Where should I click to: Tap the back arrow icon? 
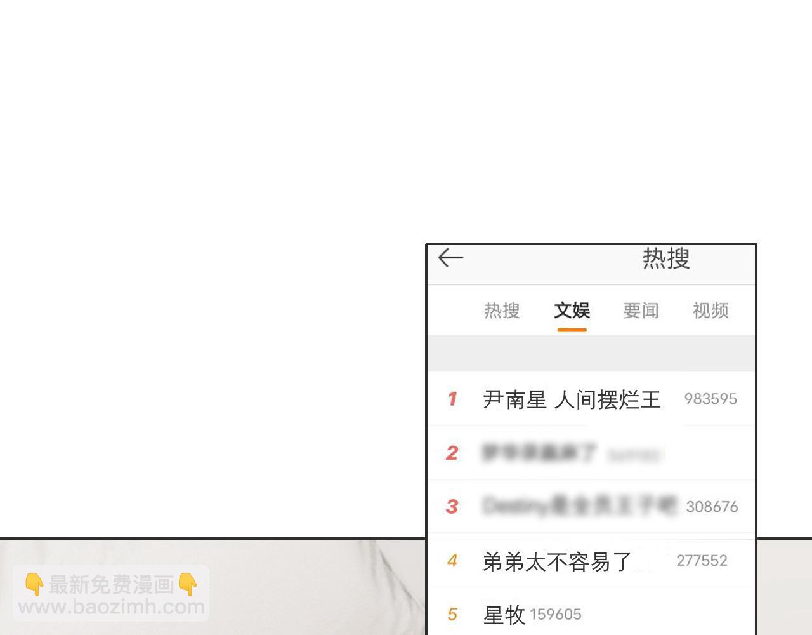451,258
